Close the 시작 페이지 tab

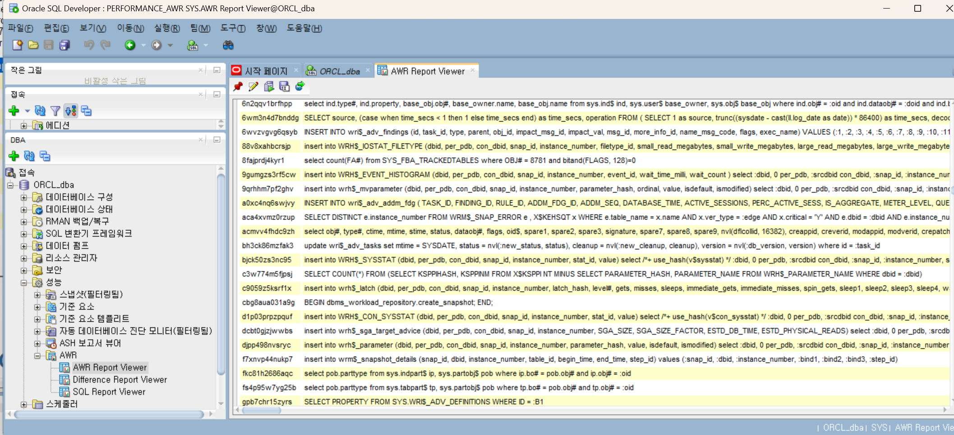pos(296,70)
